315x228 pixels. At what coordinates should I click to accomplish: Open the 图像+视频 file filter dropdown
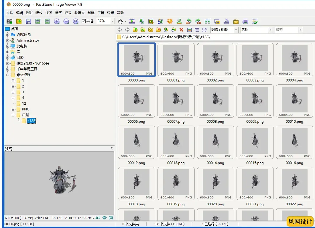click(236, 30)
